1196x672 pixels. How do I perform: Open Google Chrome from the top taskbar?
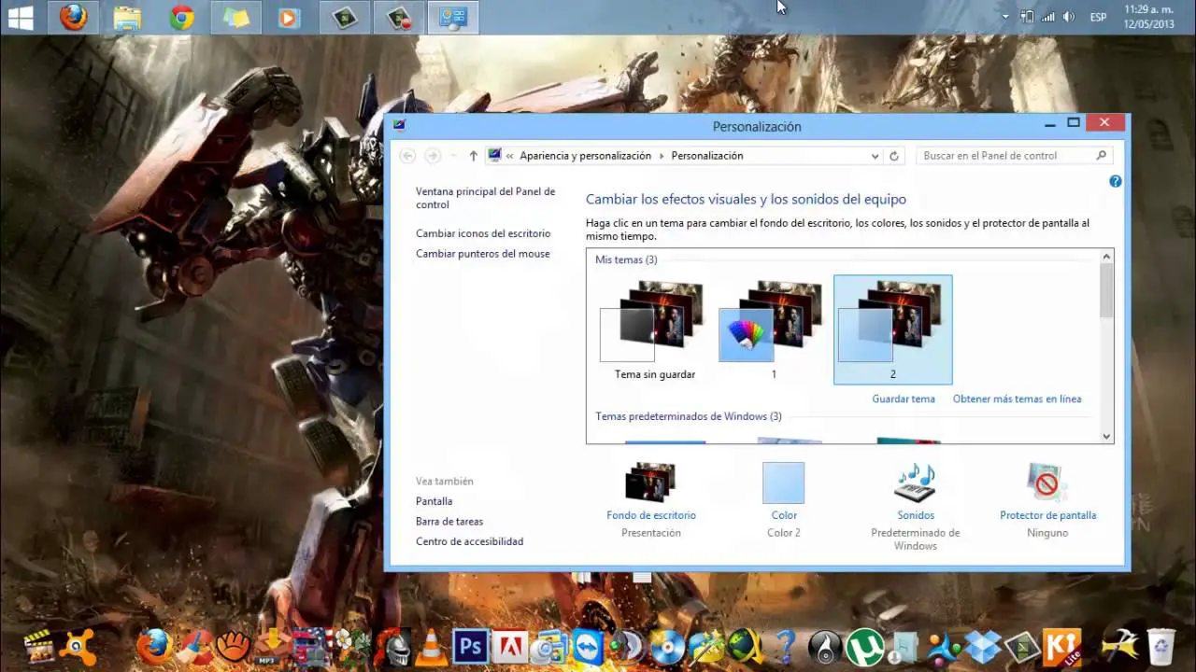(181, 17)
